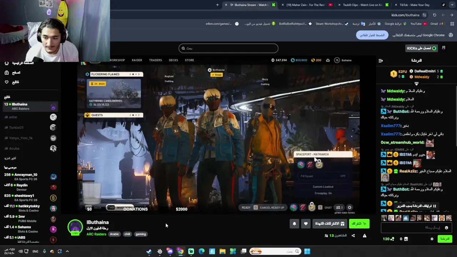Click the gaming tag
Image resolution: width=457 pixels, height=257 pixels.
pos(141,234)
